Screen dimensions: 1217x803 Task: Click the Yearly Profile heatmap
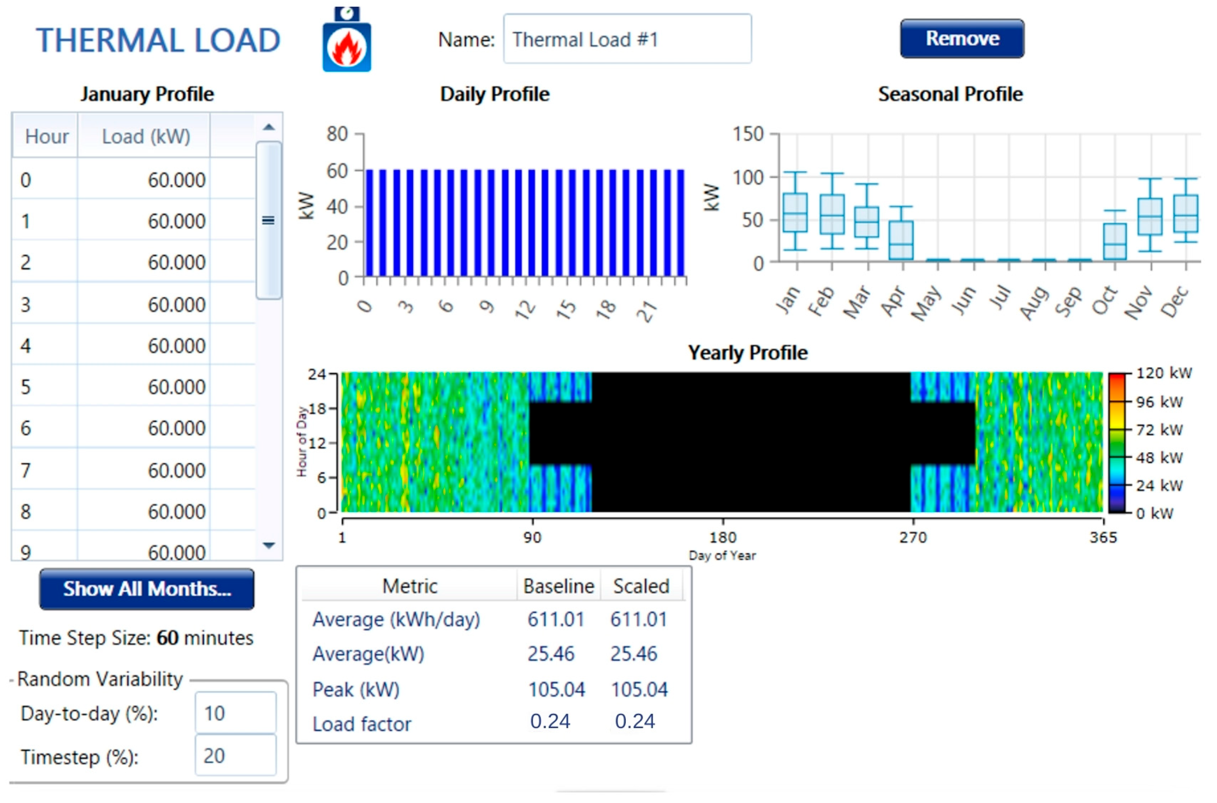click(722, 442)
